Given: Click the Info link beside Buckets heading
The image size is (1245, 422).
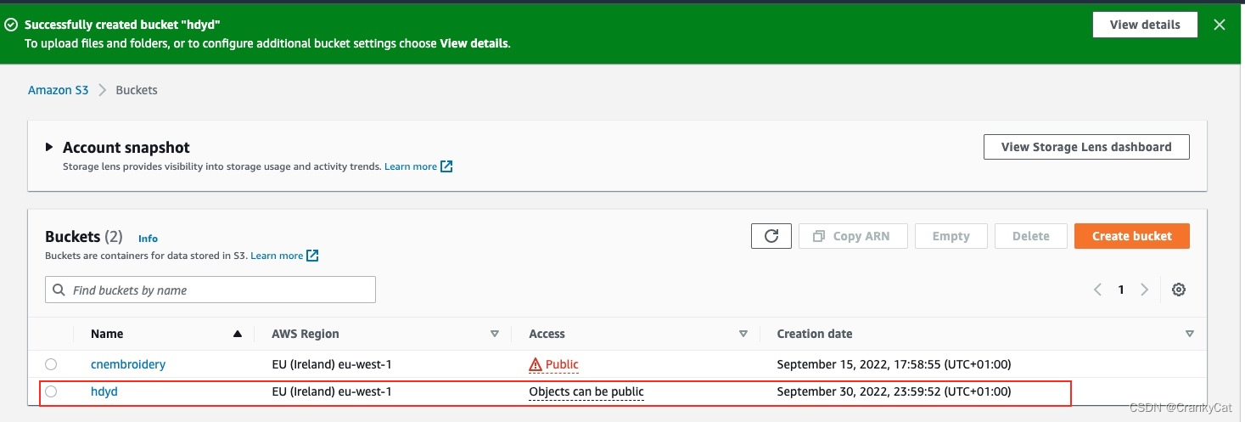Looking at the screenshot, I should click(x=148, y=239).
